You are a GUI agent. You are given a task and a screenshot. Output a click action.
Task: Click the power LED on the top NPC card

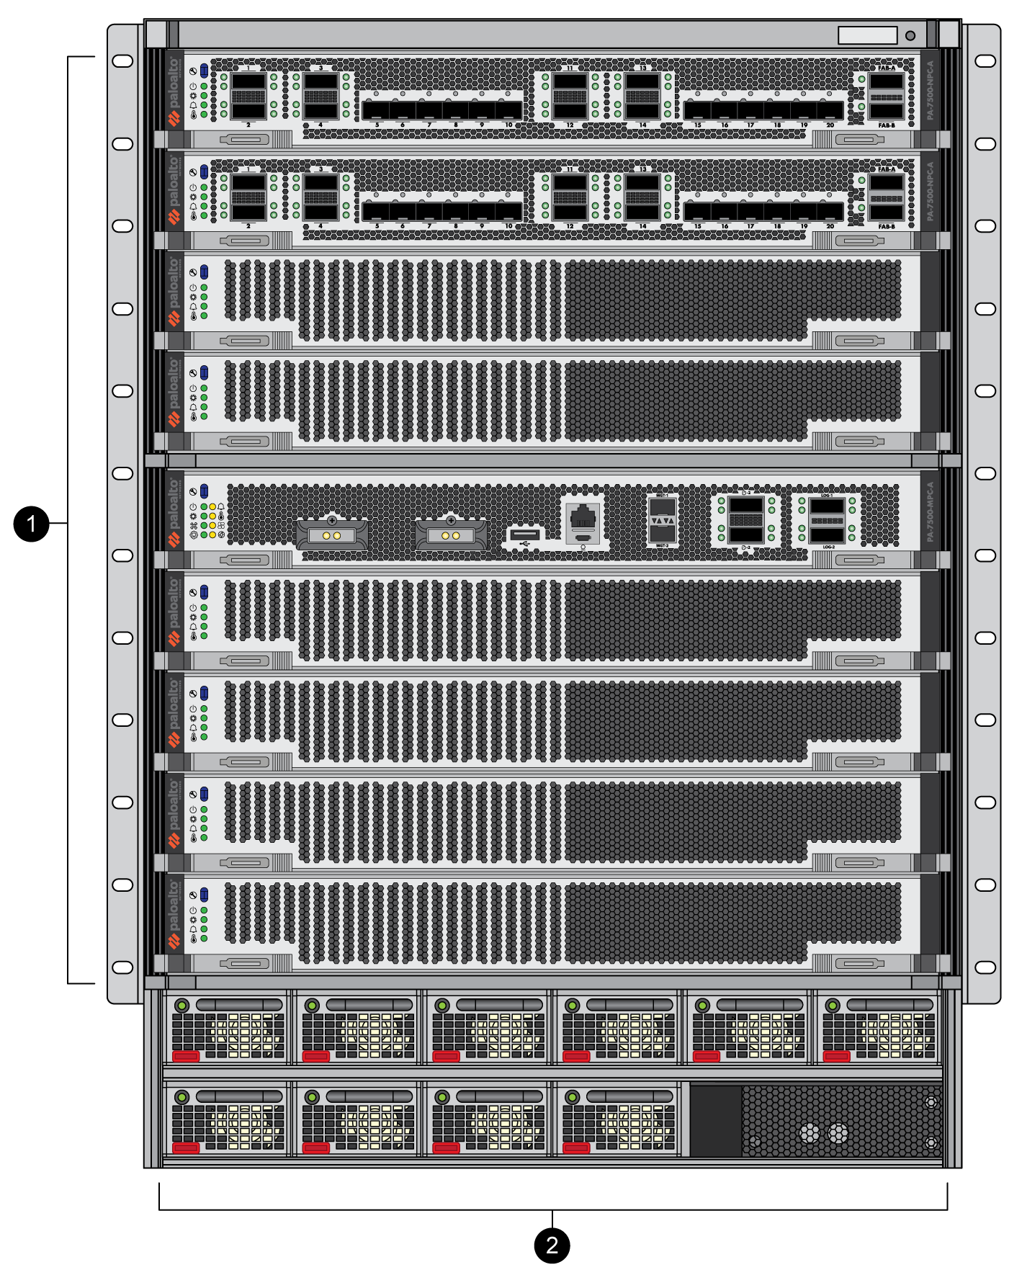204,86
